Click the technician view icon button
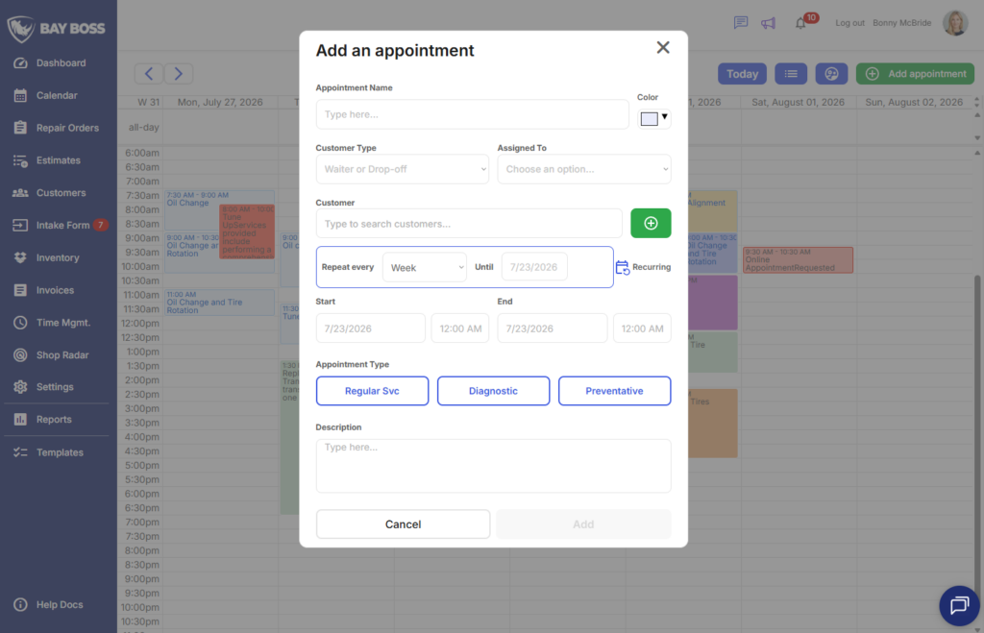984x633 pixels. pyautogui.click(x=831, y=73)
